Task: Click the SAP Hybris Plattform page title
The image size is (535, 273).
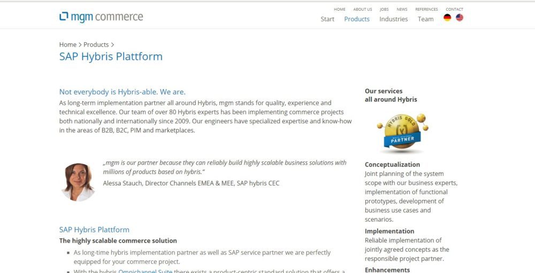Action: tap(111, 57)
